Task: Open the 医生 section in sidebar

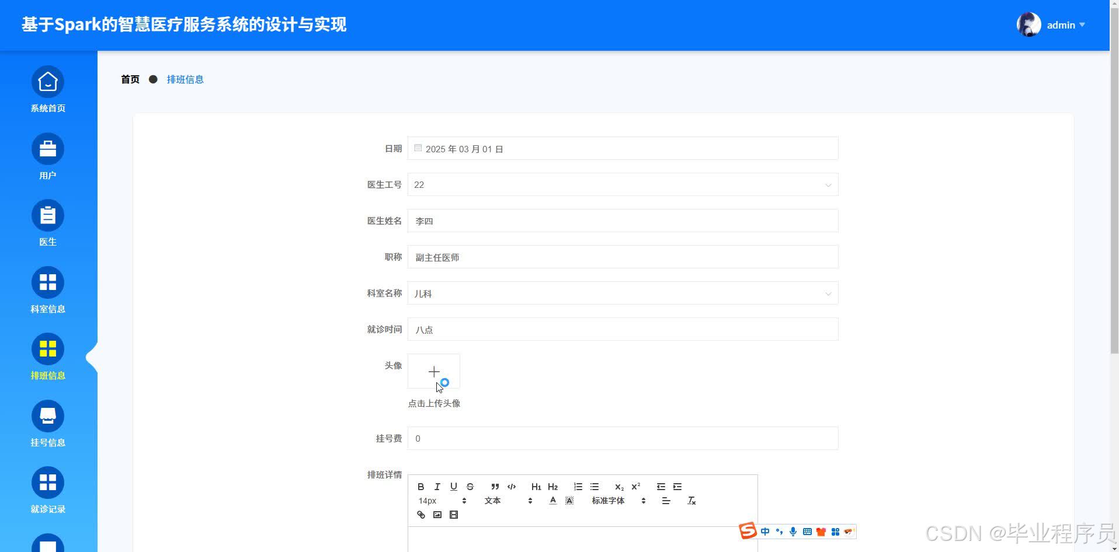Action: (47, 222)
